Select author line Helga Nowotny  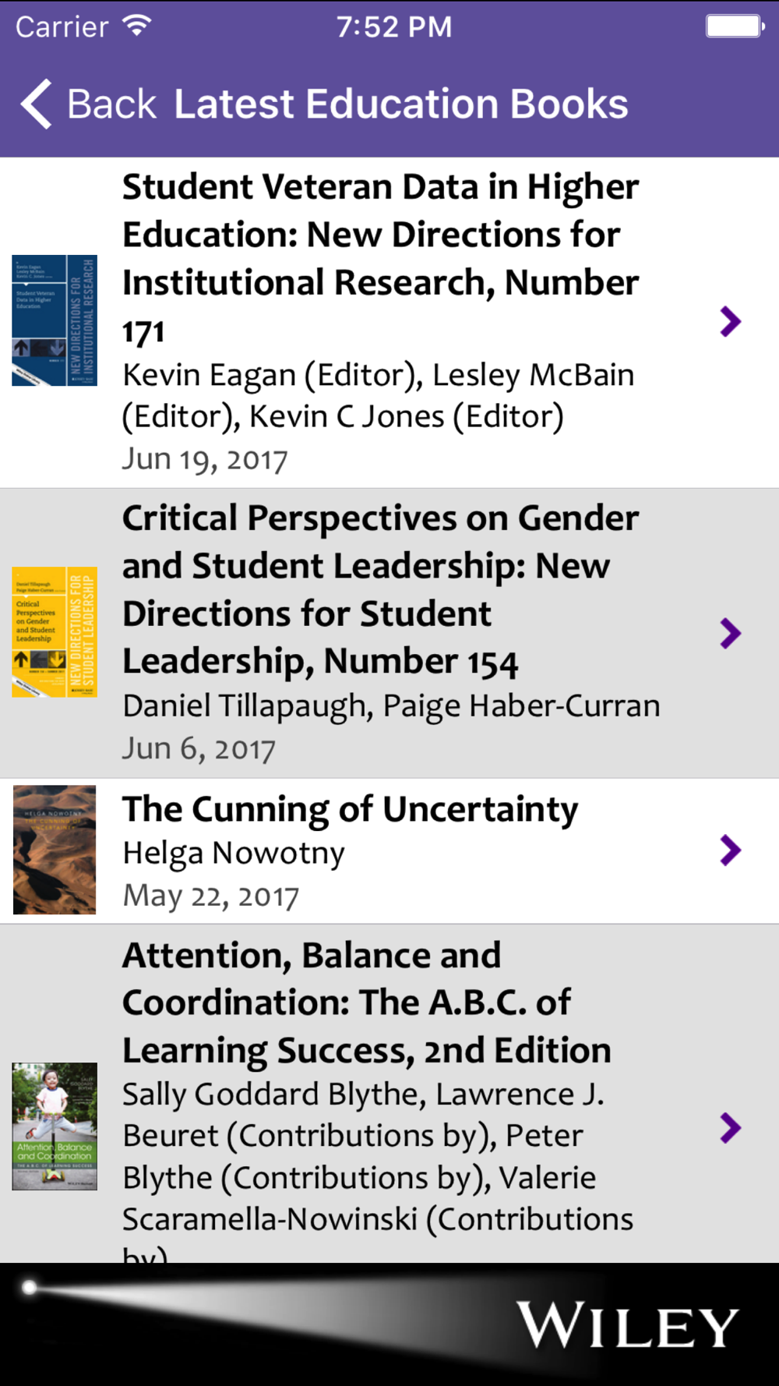pos(234,853)
